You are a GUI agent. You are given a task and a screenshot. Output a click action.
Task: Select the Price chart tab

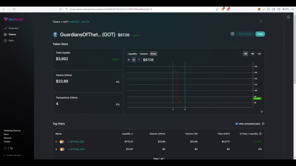tap(153, 54)
